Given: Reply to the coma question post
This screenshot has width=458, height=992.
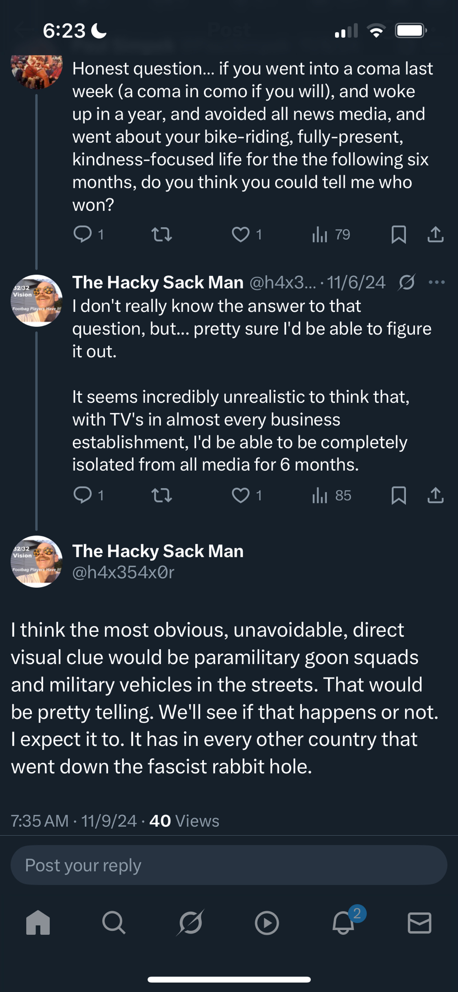Looking at the screenshot, I should point(83,234).
